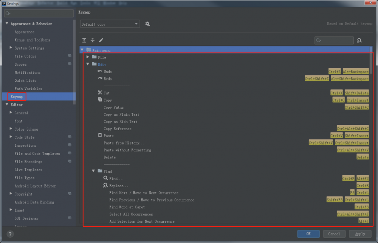Select the Cut action with scissors
The width and height of the screenshot is (378, 243).
[x=226, y=93]
